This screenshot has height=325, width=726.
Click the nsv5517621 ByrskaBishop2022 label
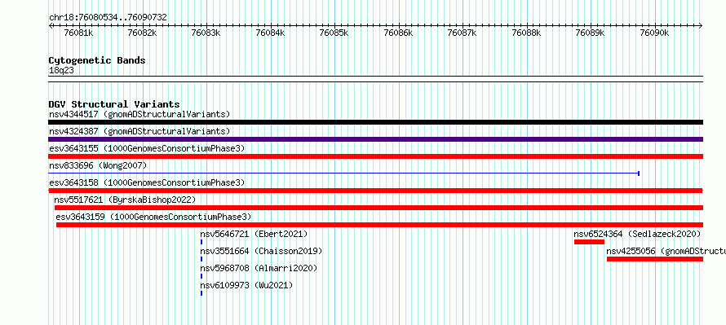click(x=125, y=200)
